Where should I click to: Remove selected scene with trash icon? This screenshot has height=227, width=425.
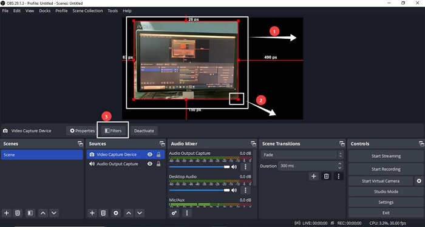pyautogui.click(x=18, y=213)
